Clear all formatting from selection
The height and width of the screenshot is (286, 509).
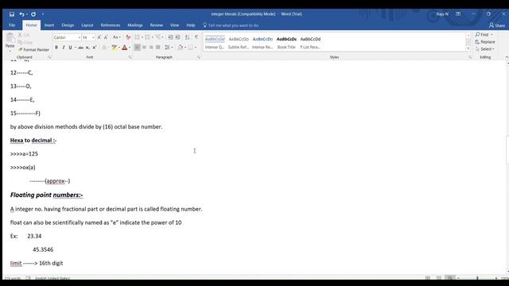[128, 37]
